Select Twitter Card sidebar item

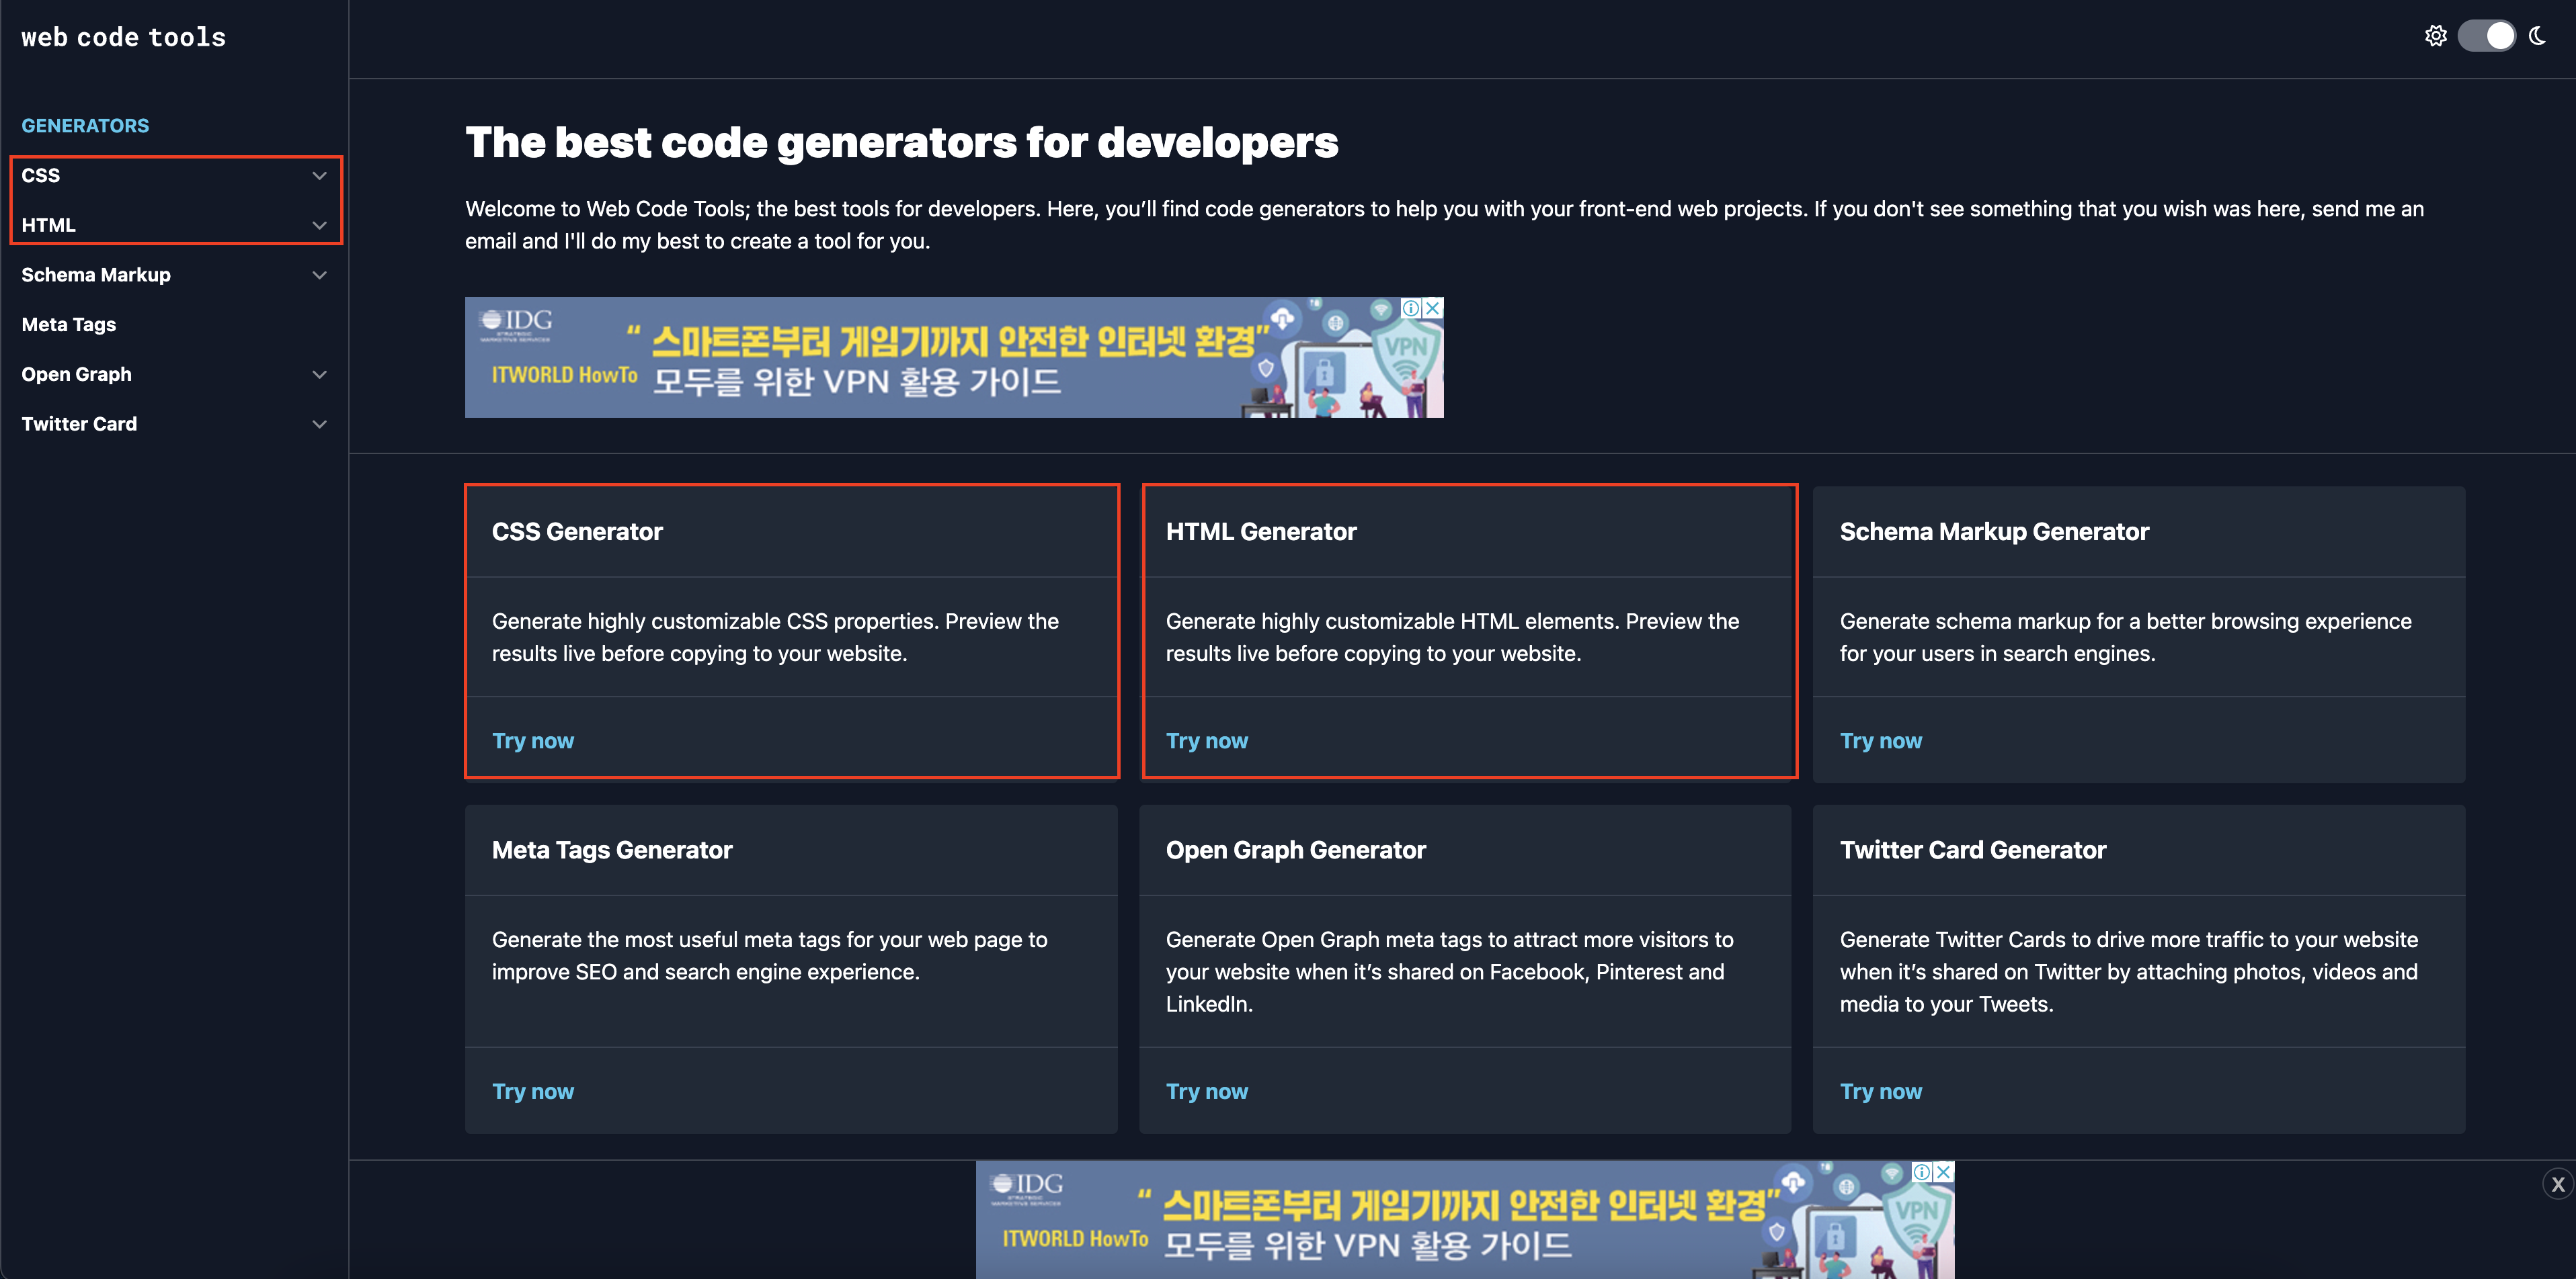tap(80, 425)
